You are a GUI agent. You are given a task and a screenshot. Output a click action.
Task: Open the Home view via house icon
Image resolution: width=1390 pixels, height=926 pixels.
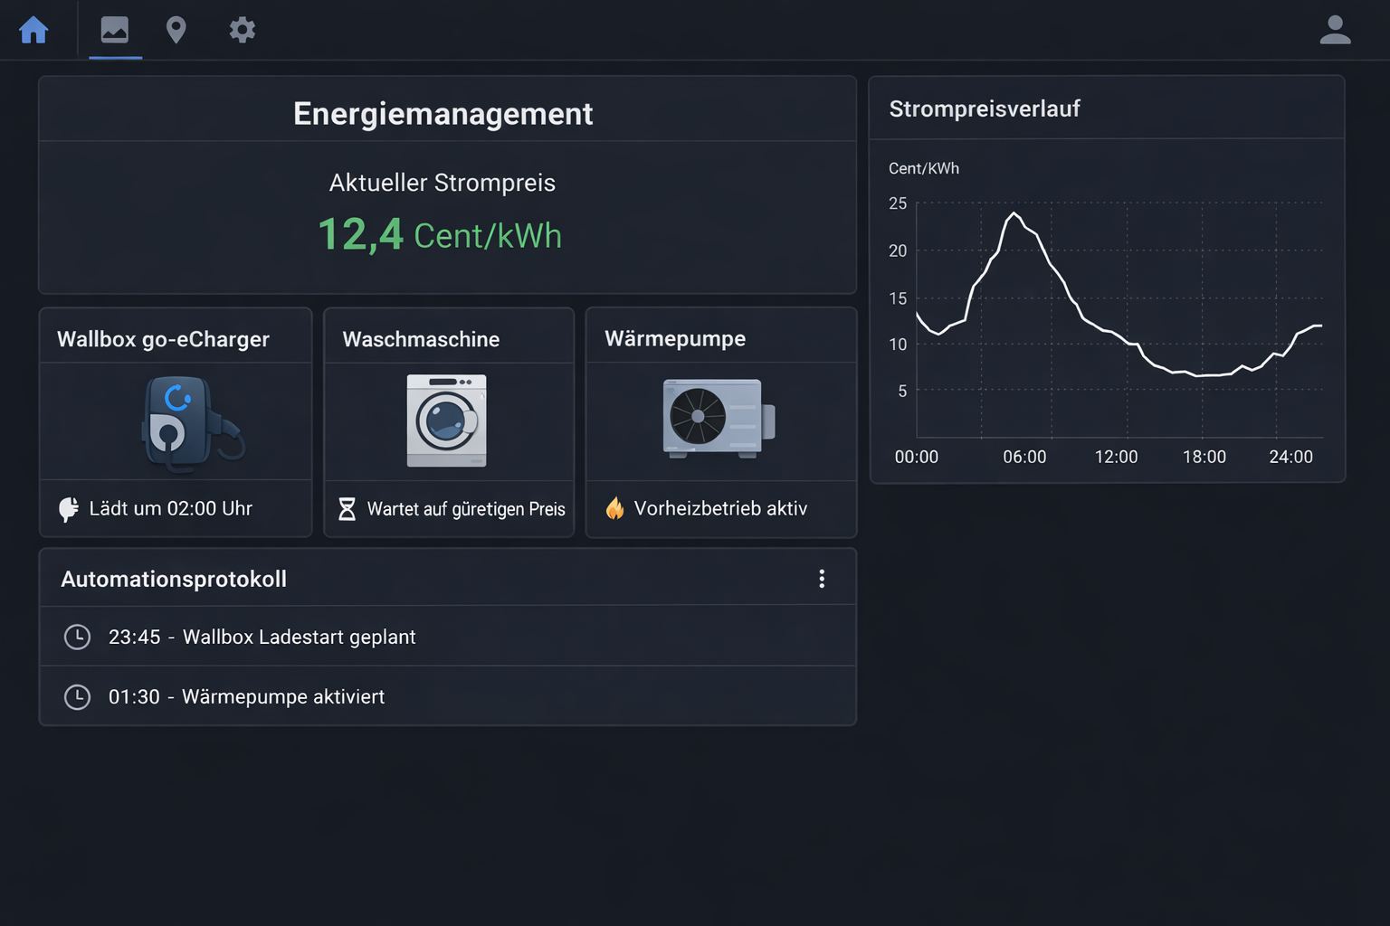coord(33,30)
